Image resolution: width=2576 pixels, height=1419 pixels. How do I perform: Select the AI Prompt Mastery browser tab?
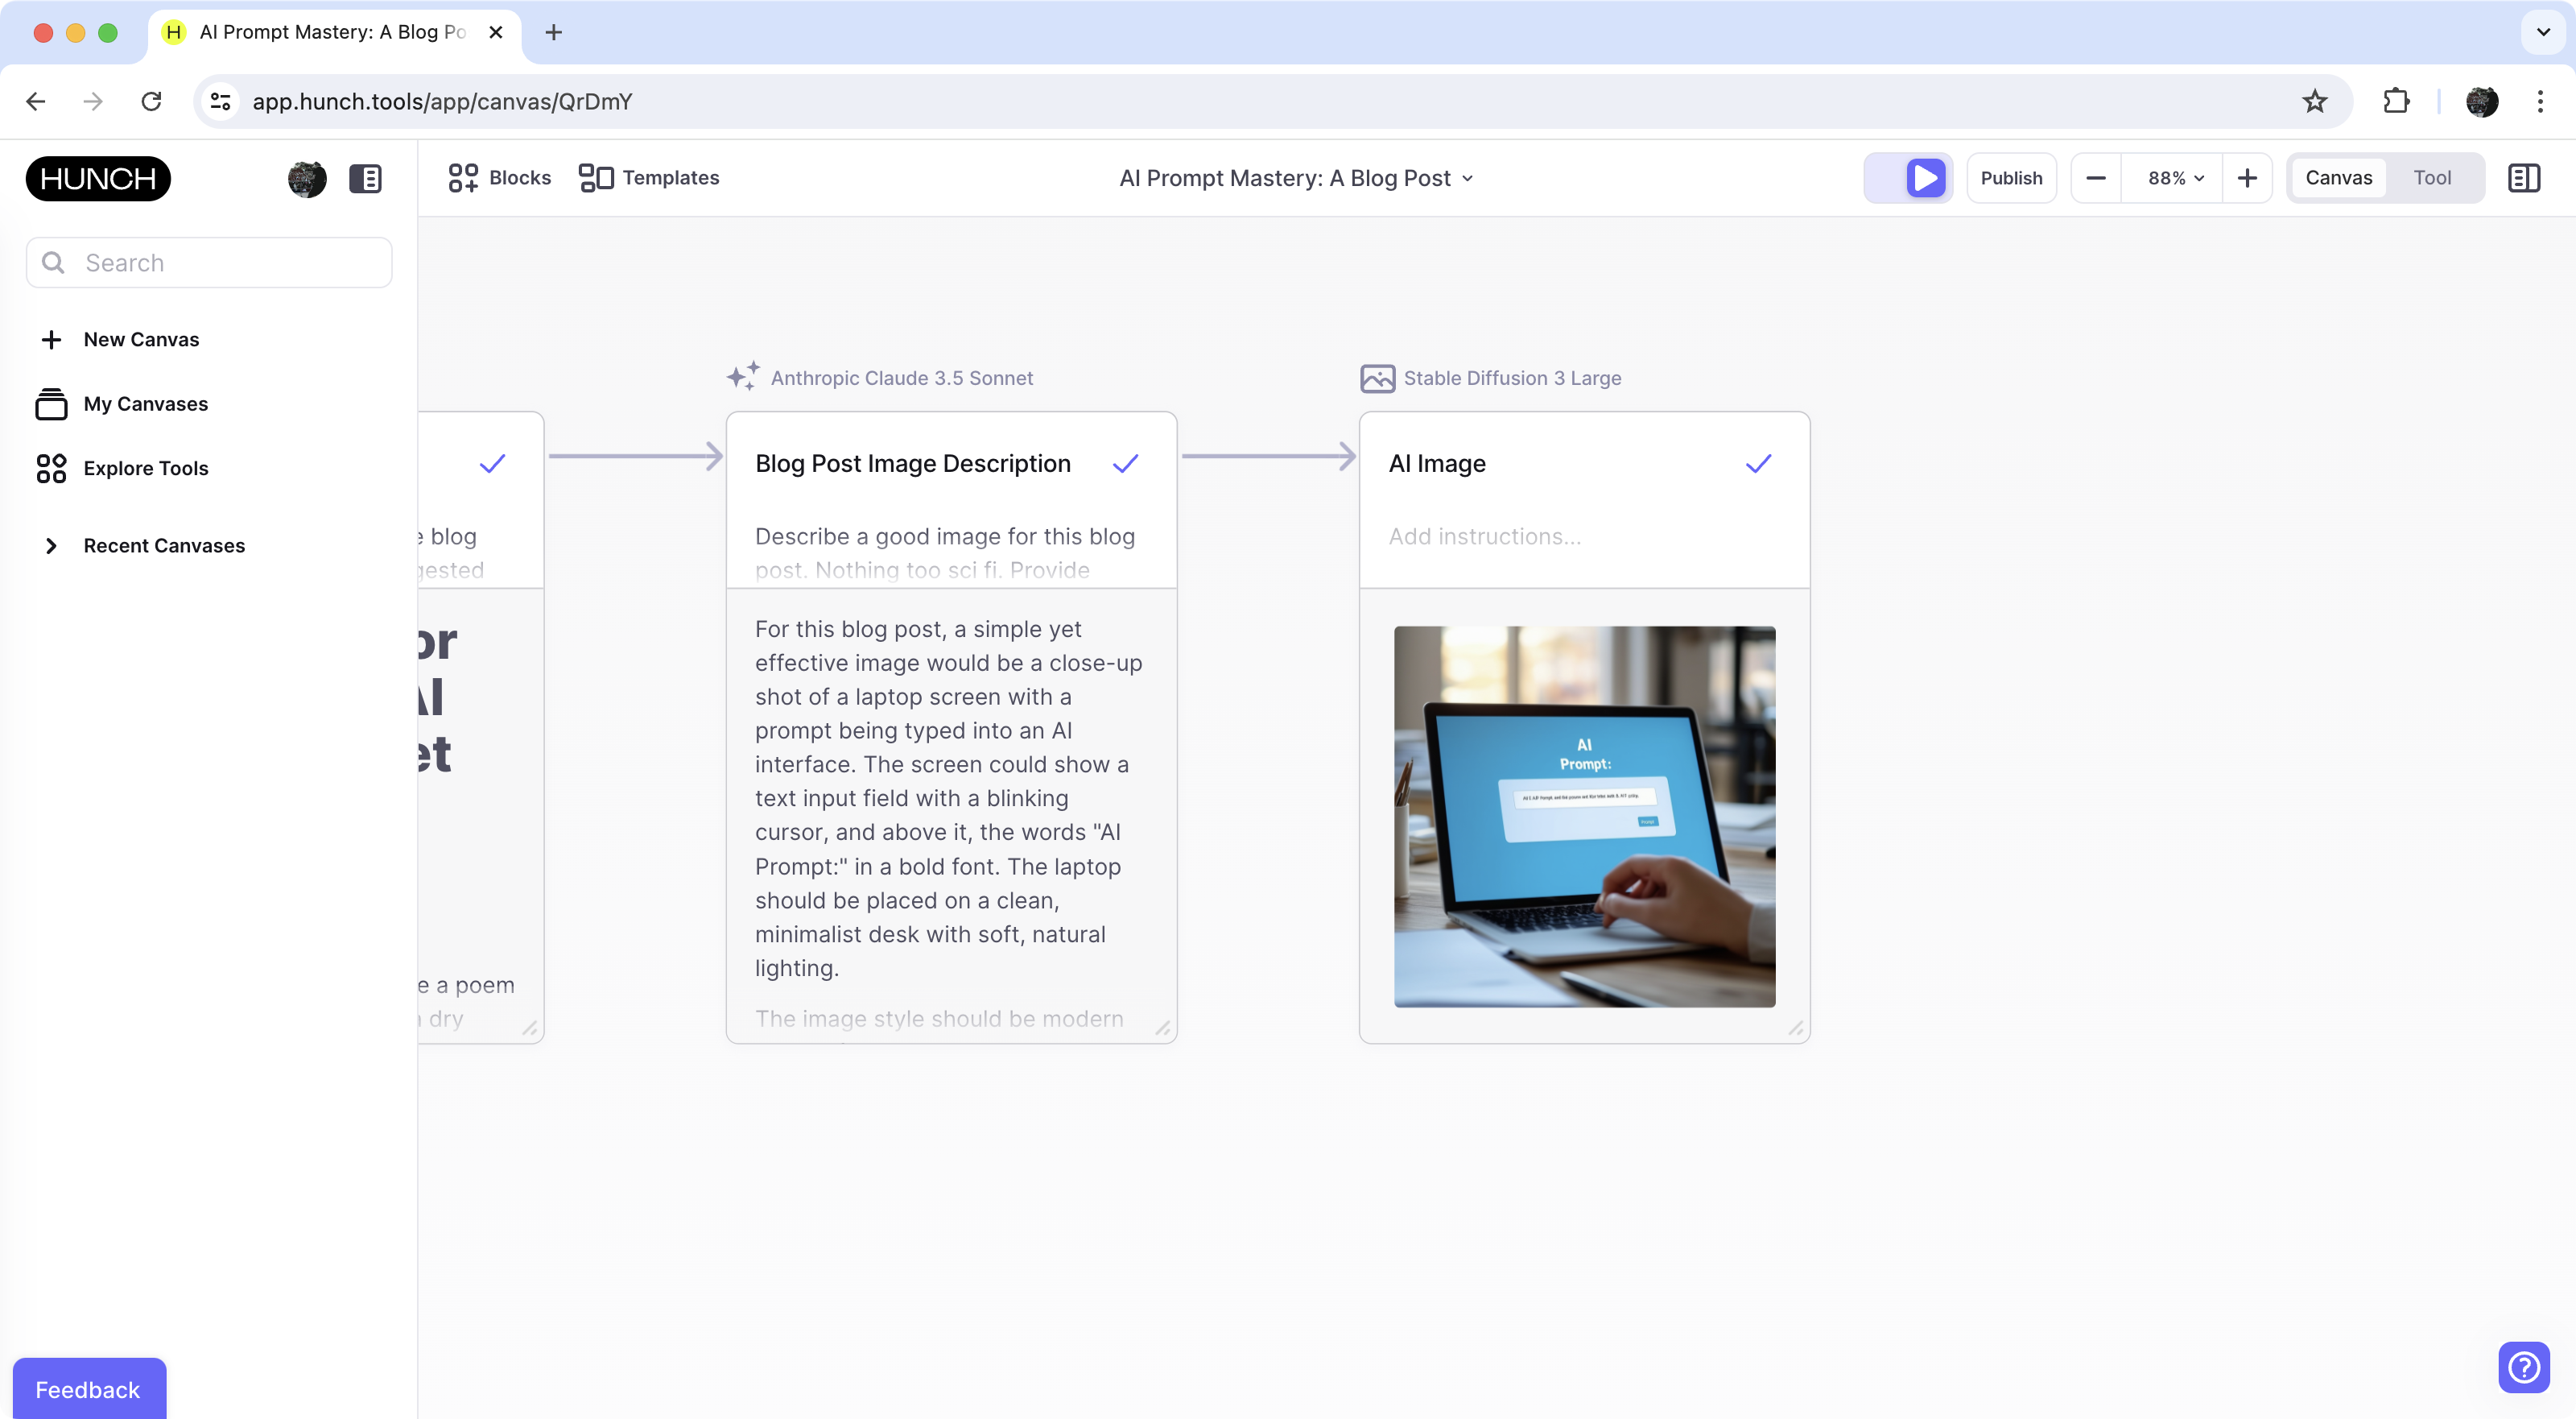[x=320, y=32]
